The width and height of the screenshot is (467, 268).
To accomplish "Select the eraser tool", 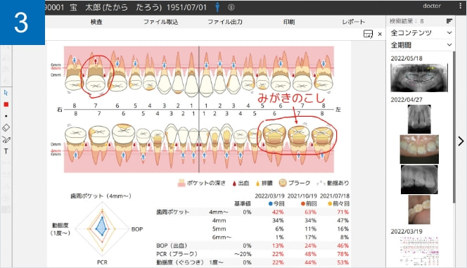I will point(6,128).
